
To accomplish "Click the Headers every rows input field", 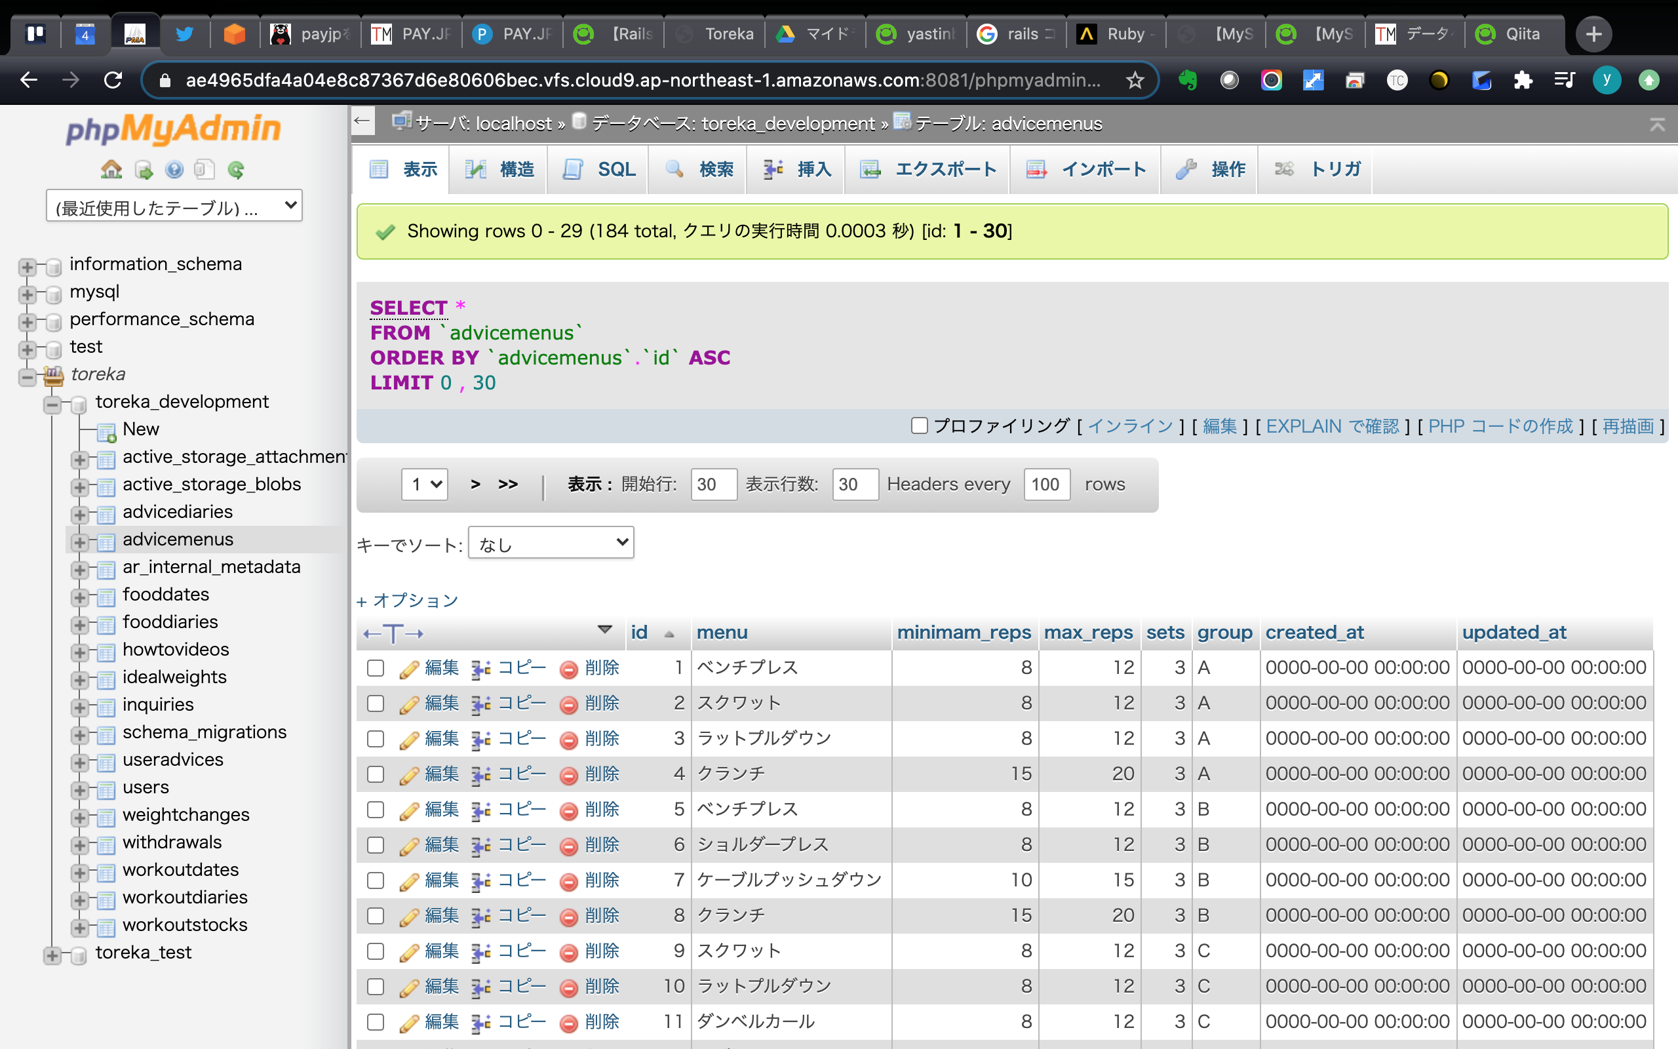I will pos(1045,485).
